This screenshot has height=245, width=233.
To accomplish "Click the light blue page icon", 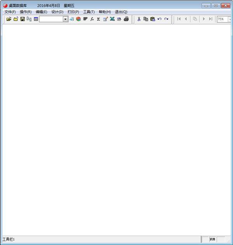I will pos(71,19).
